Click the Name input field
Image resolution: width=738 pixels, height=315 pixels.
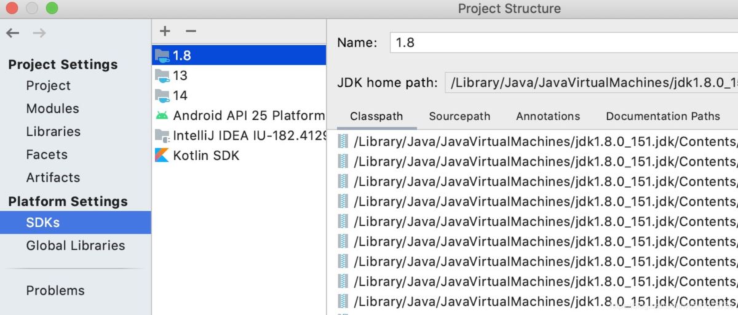tap(563, 42)
